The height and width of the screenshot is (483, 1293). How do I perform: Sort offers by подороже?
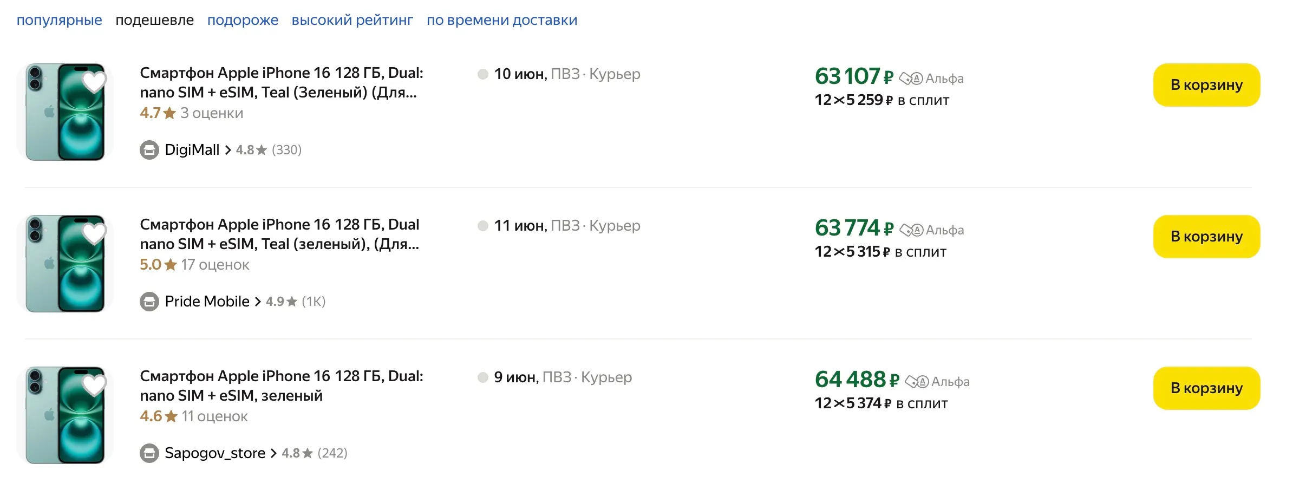pyautogui.click(x=243, y=20)
